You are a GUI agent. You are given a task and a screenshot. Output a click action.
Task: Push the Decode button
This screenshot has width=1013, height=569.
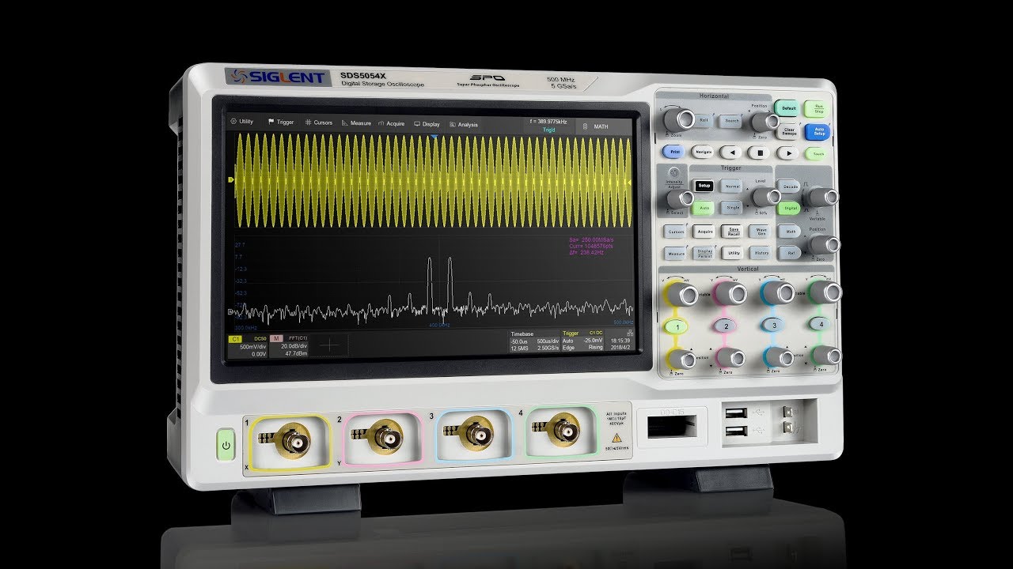(789, 187)
